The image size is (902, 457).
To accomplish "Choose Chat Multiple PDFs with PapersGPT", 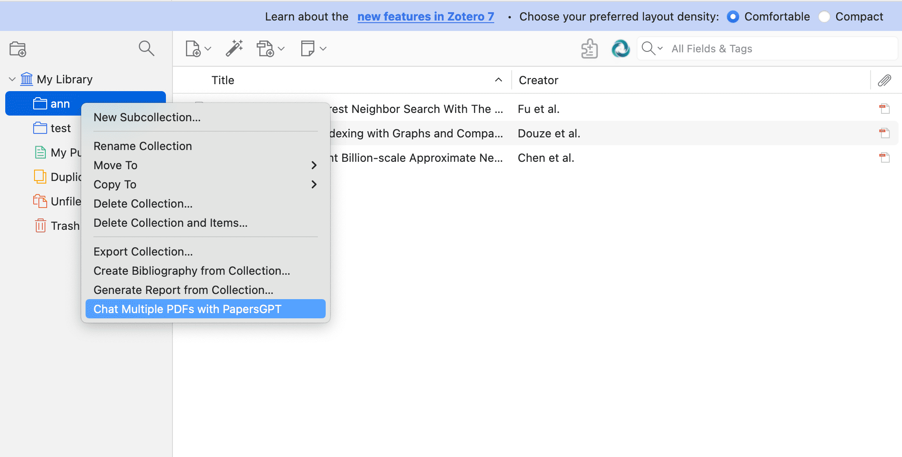I will tap(188, 309).
